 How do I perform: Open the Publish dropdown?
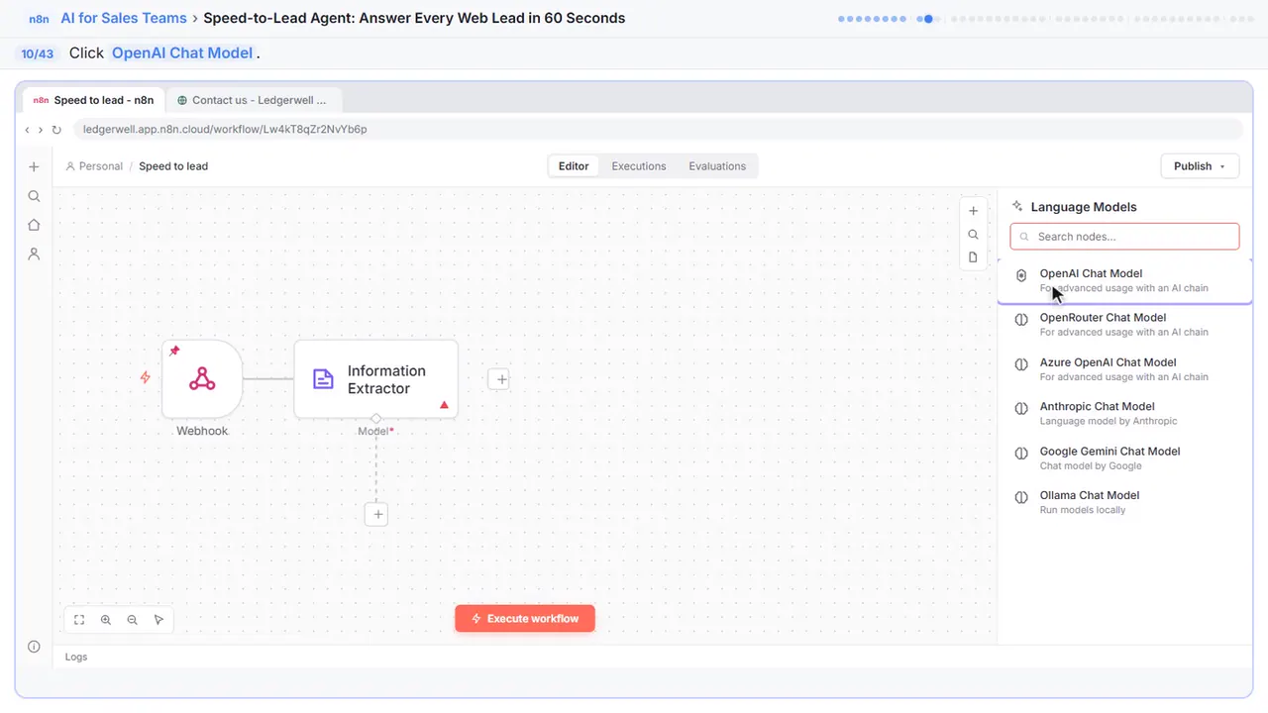click(x=1200, y=166)
